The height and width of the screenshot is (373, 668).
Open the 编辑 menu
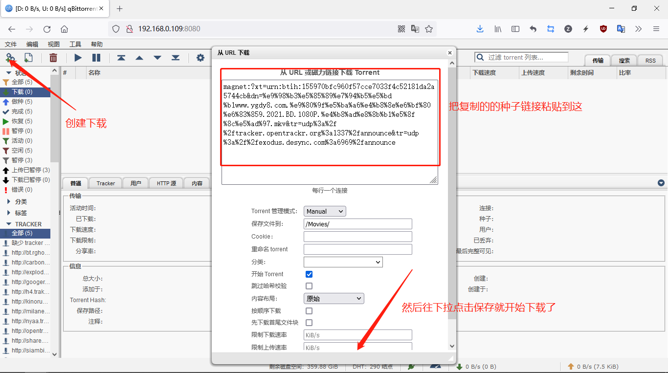32,44
